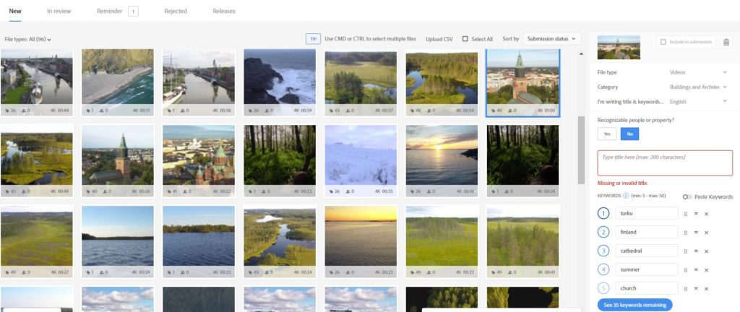Grab the reorder handle beside finland
This screenshot has width=740, height=312.
(x=686, y=233)
